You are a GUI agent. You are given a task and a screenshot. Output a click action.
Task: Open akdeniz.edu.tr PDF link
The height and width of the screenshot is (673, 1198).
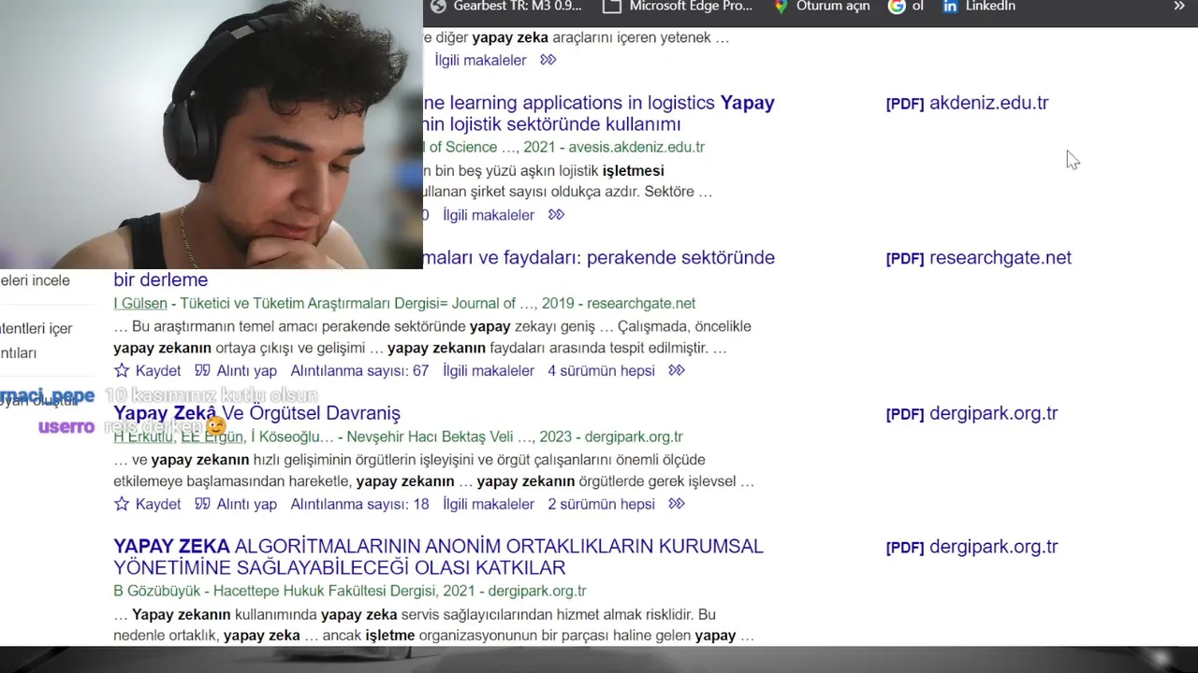[967, 103]
